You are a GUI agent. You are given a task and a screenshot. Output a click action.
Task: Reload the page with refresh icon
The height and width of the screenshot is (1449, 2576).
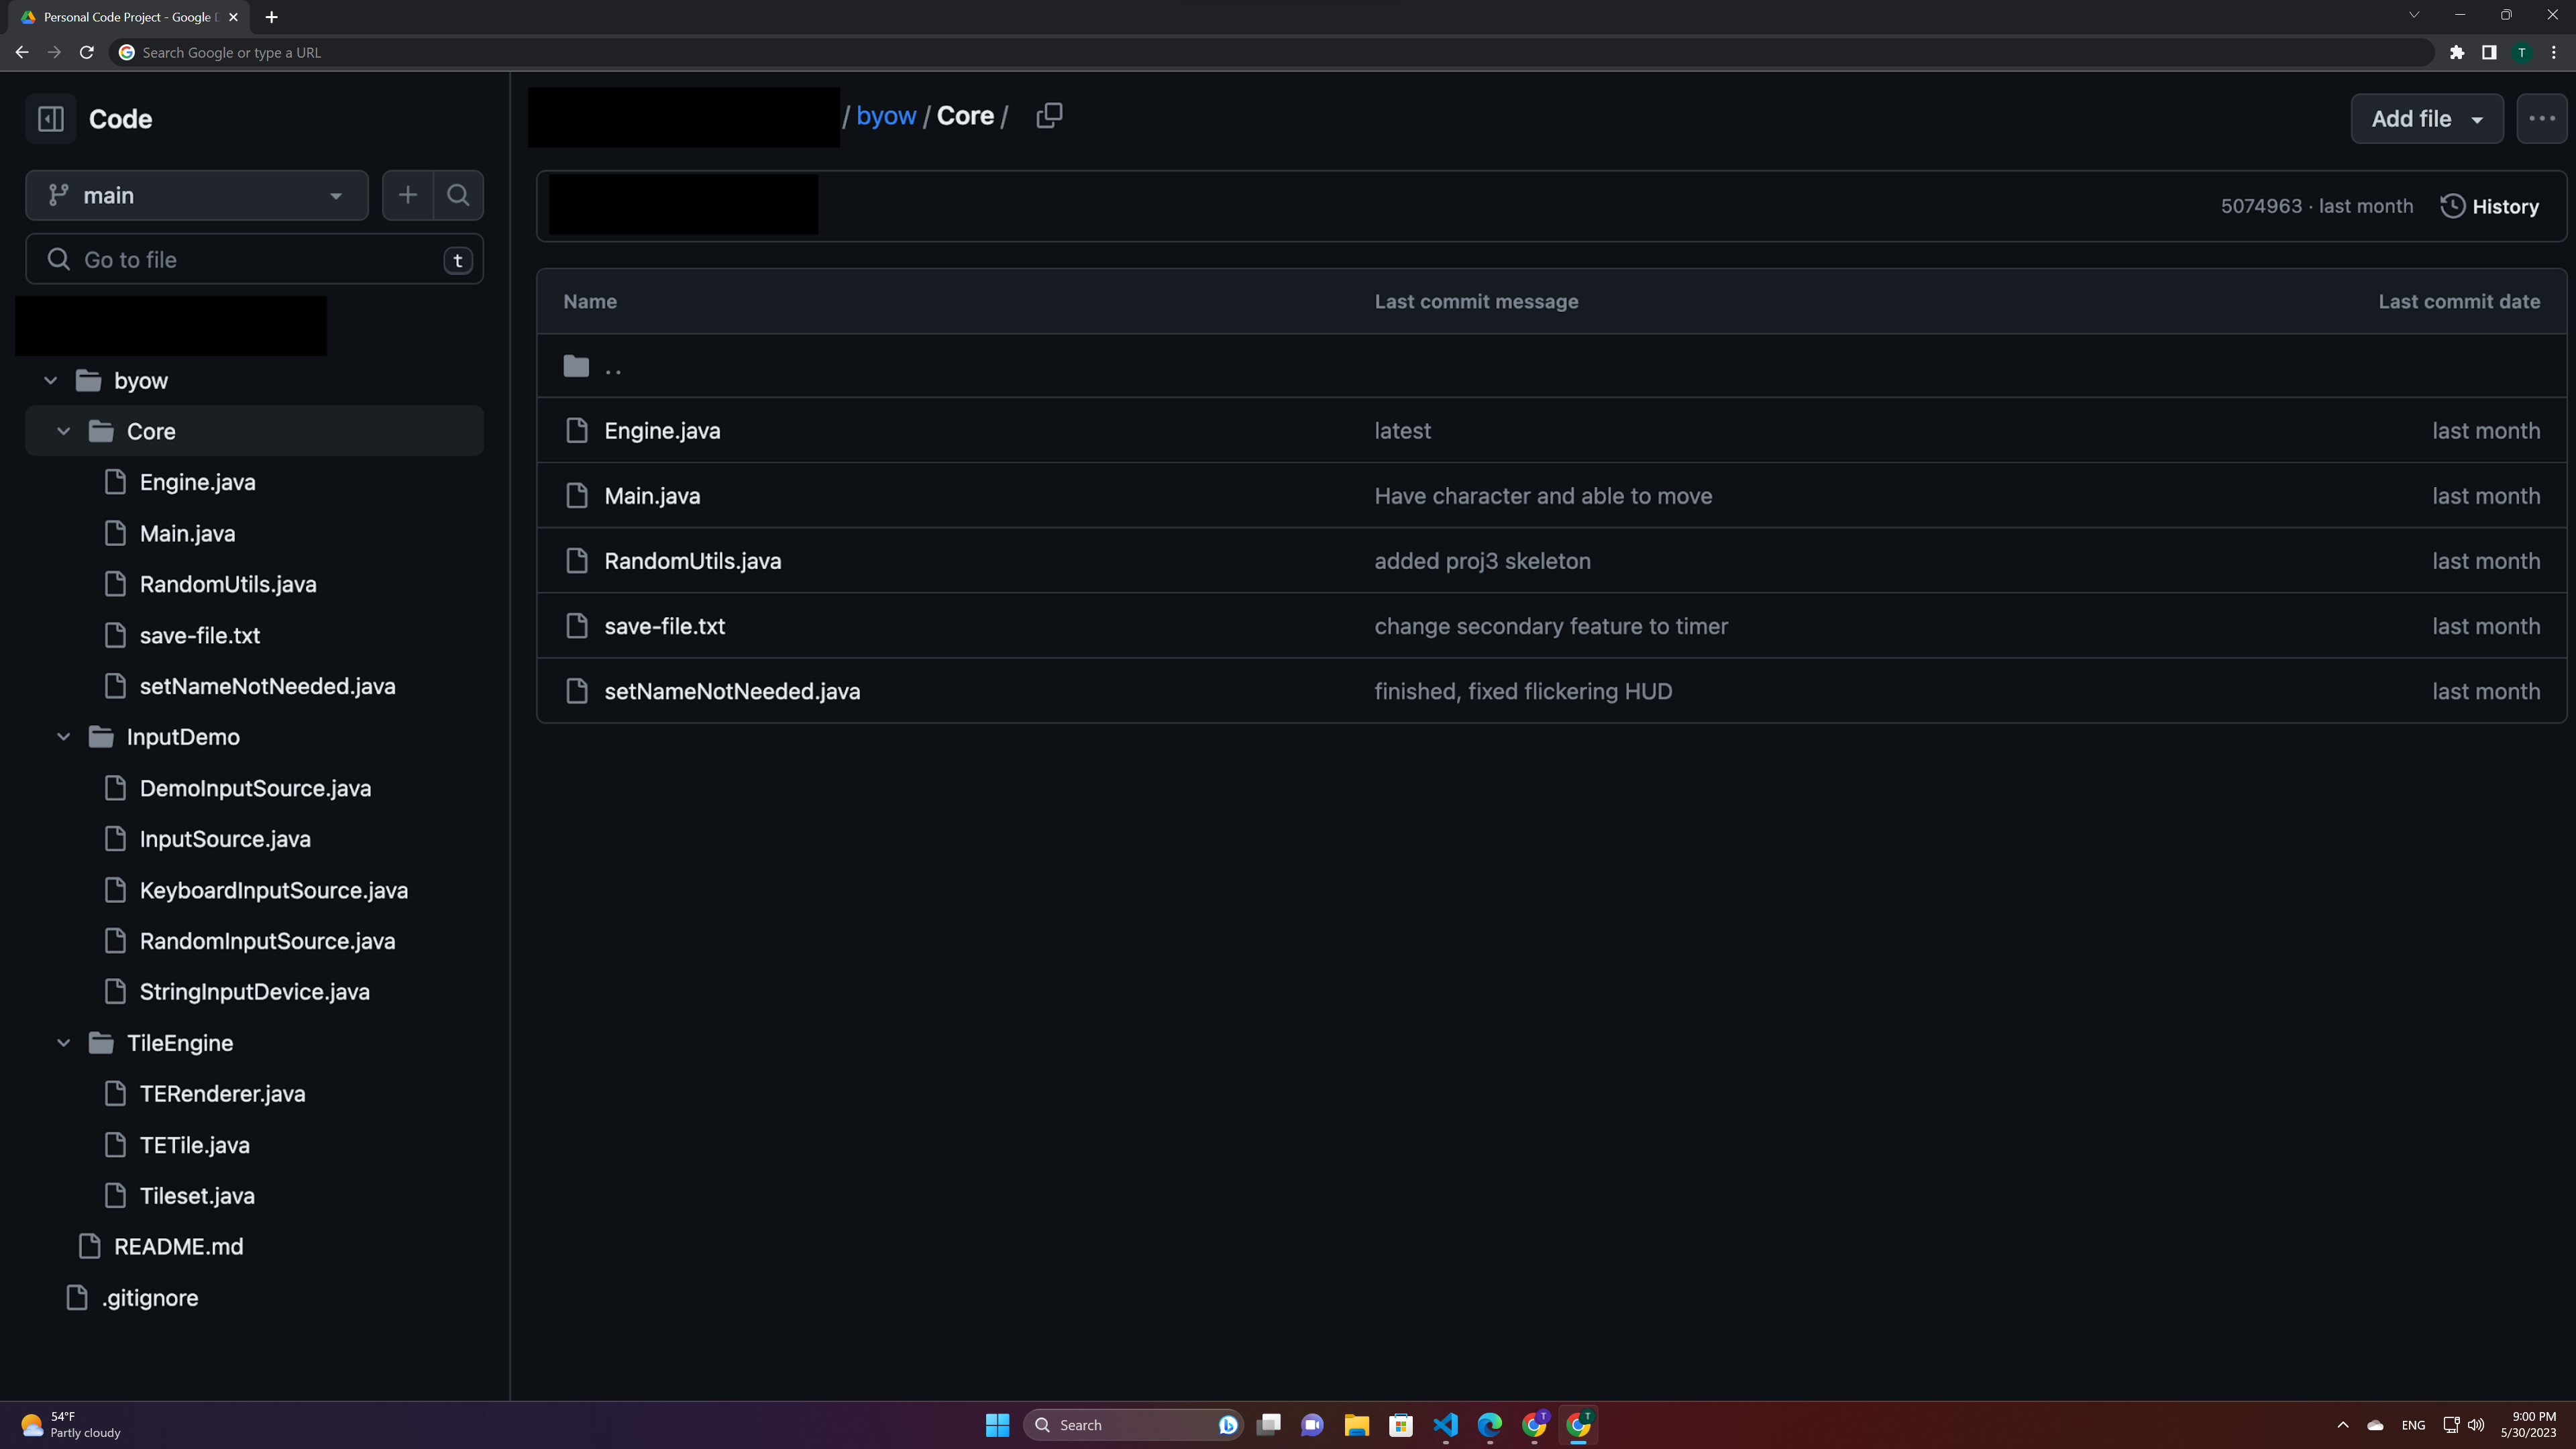click(87, 52)
